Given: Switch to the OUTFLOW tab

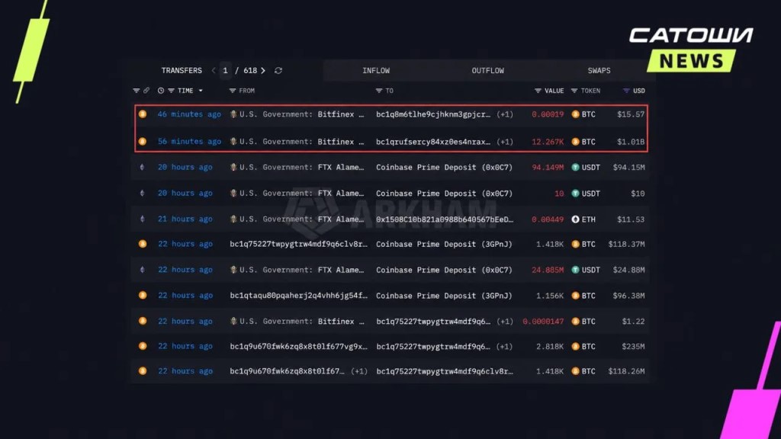Looking at the screenshot, I should pyautogui.click(x=487, y=71).
